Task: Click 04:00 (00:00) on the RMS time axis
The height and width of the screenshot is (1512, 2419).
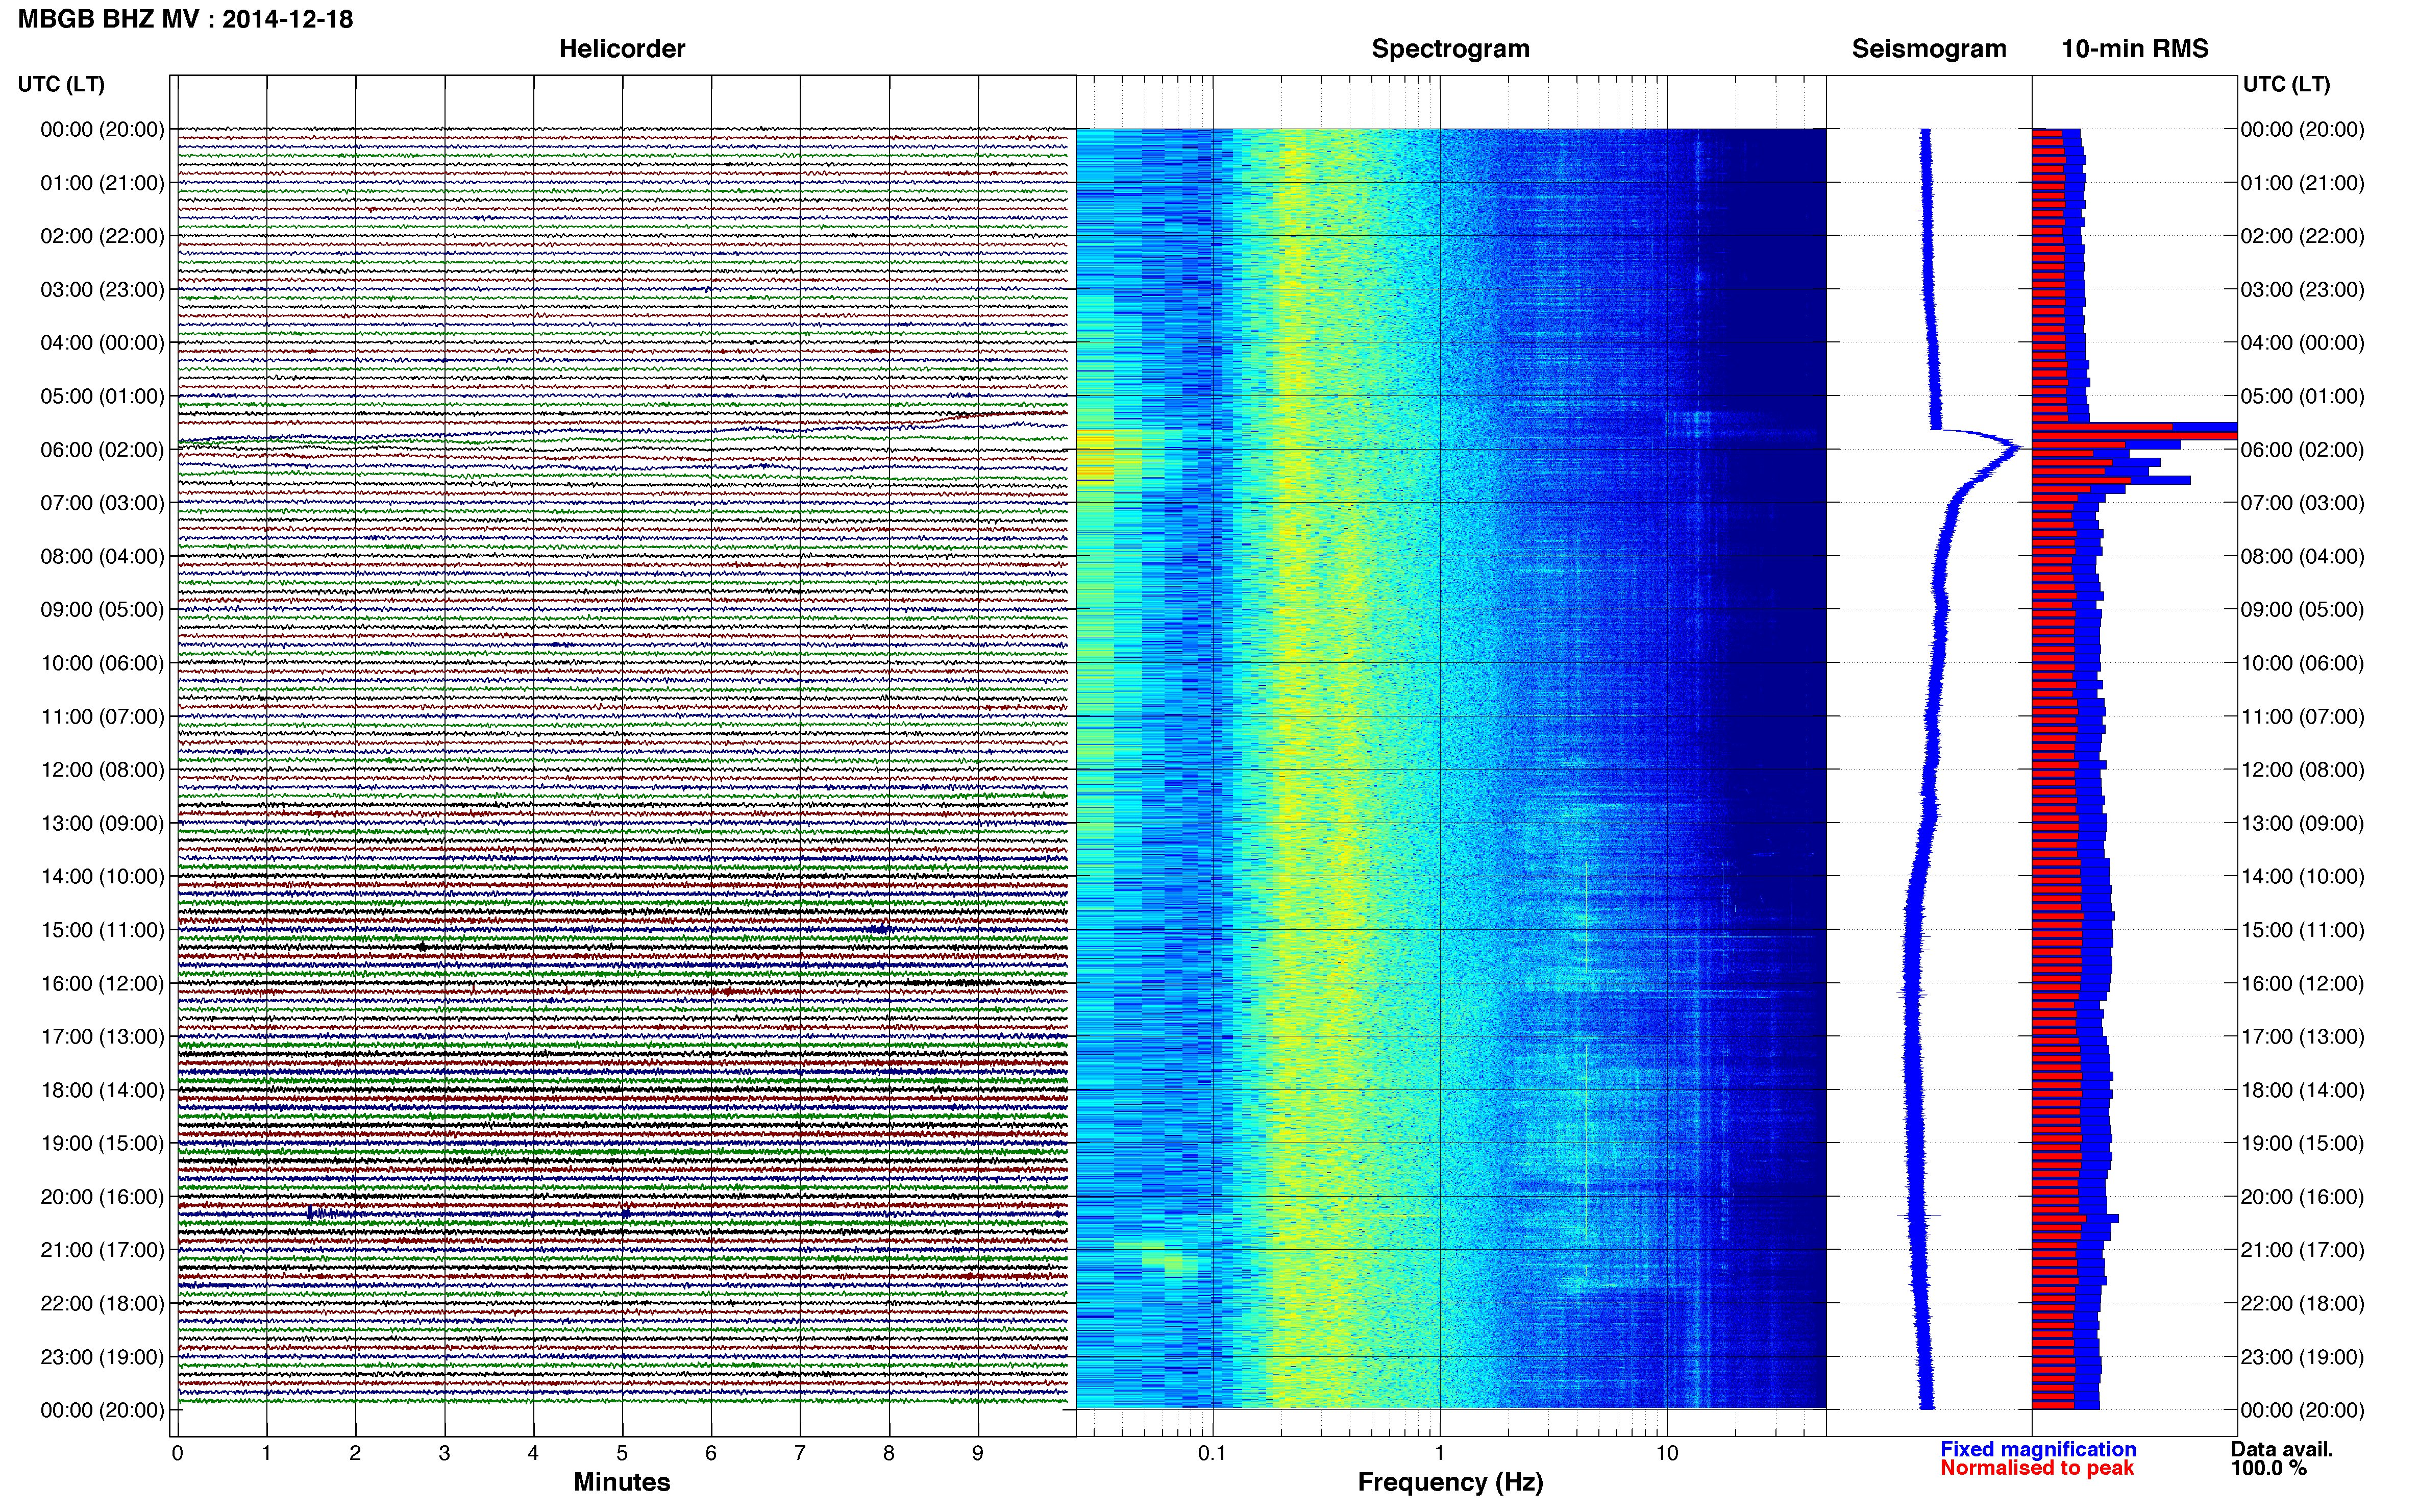Action: pos(2302,343)
